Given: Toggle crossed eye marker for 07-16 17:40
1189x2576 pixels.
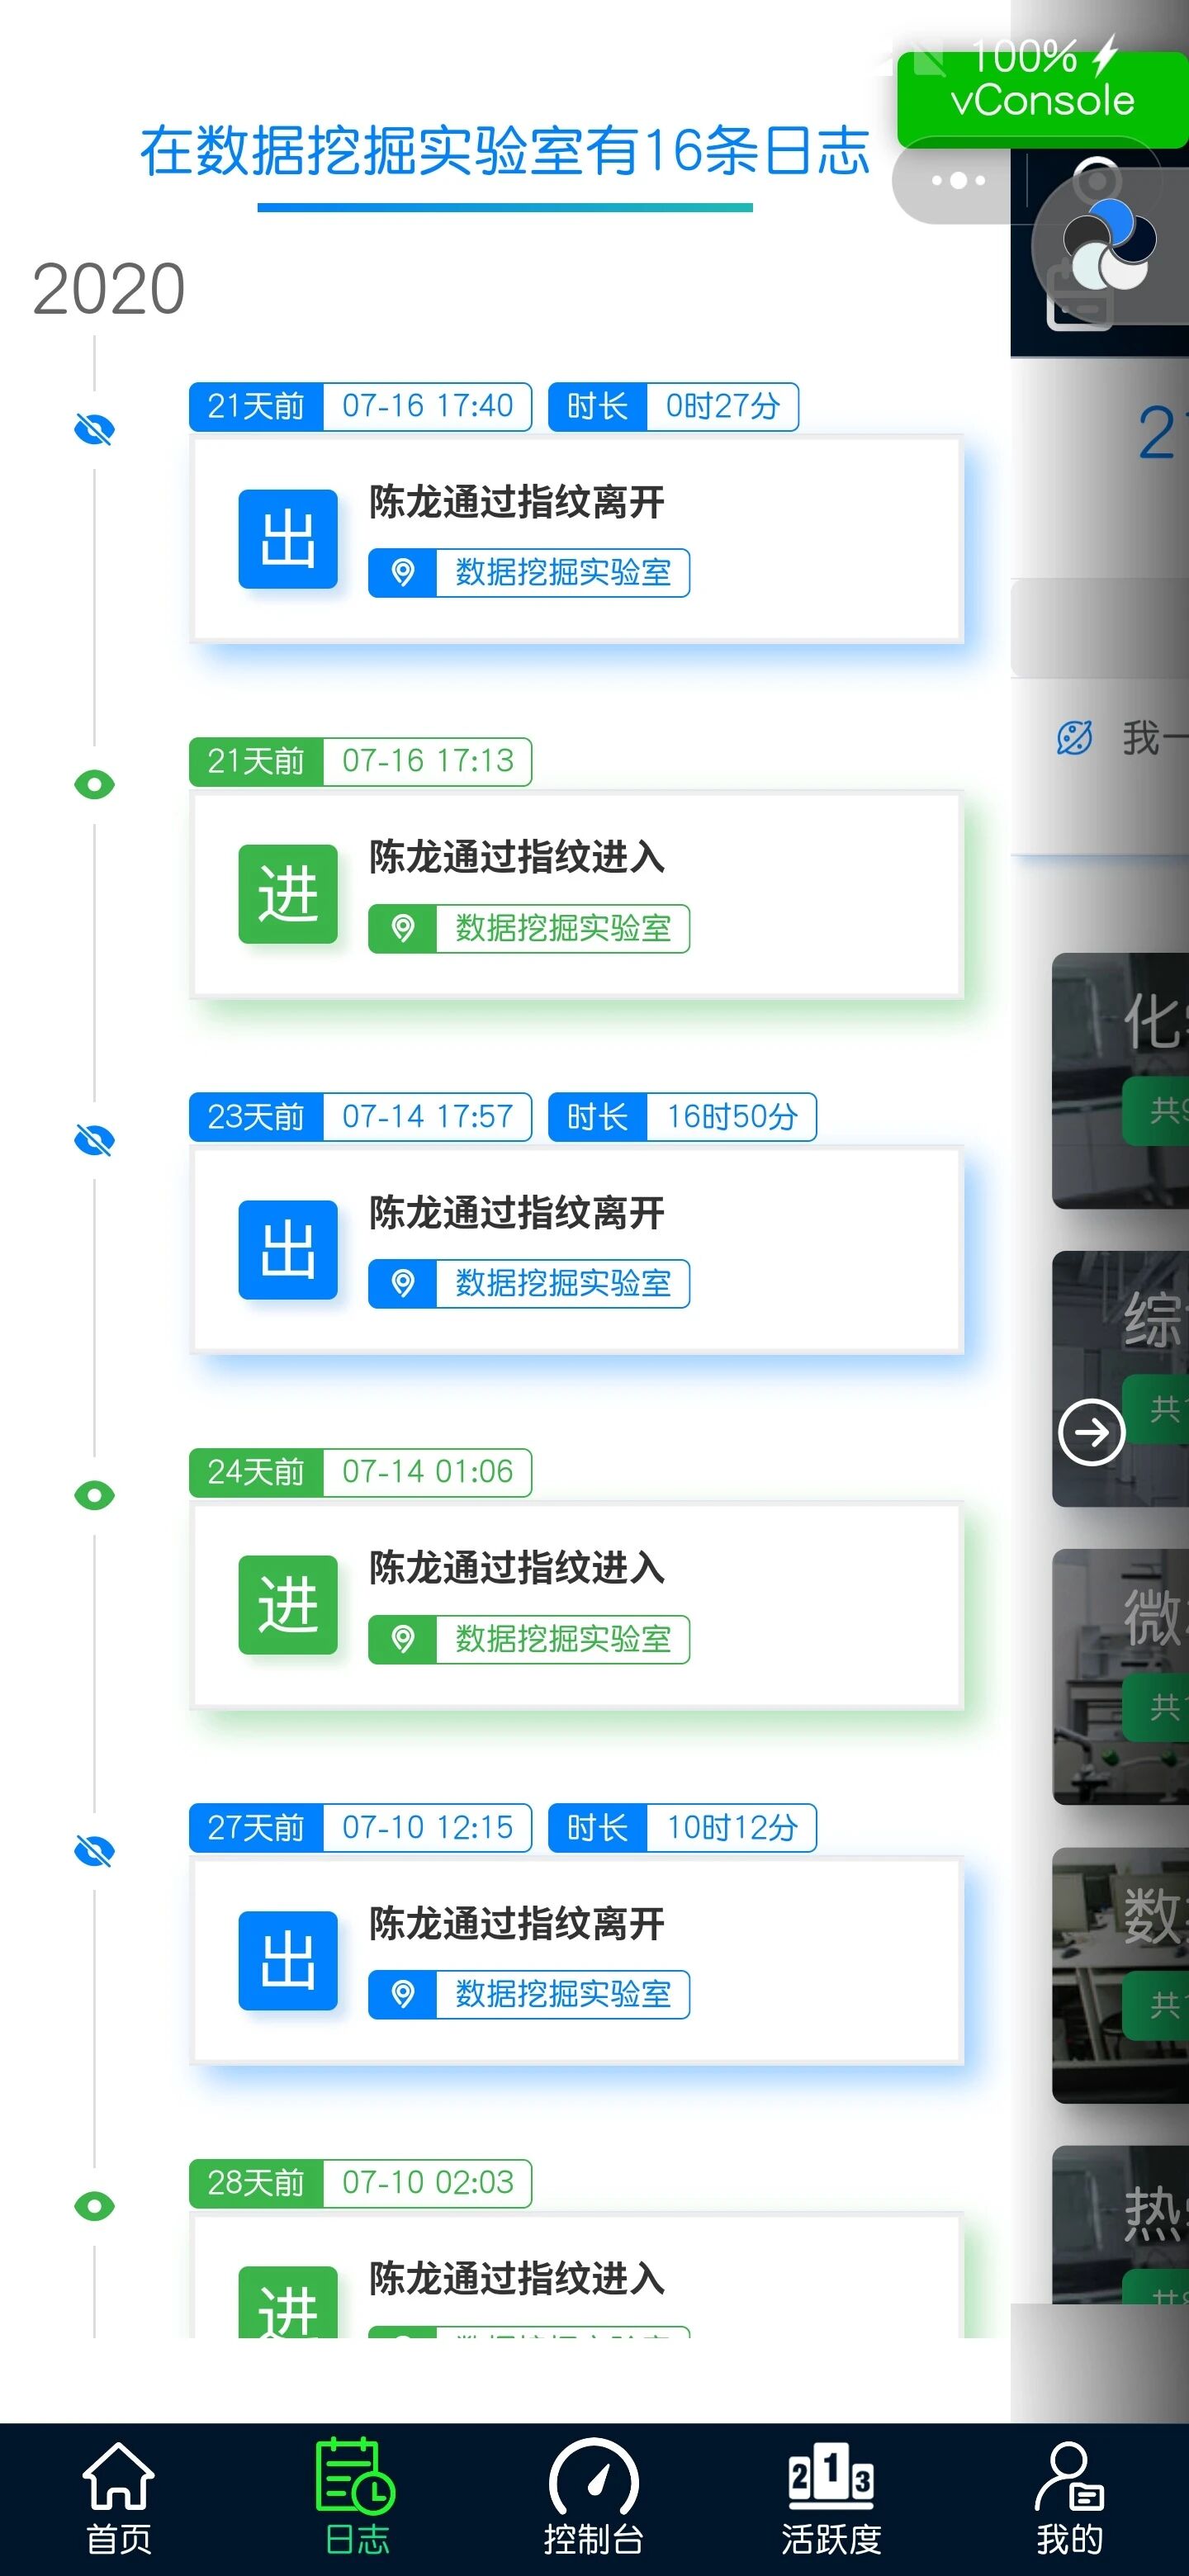Looking at the screenshot, I should (94, 430).
